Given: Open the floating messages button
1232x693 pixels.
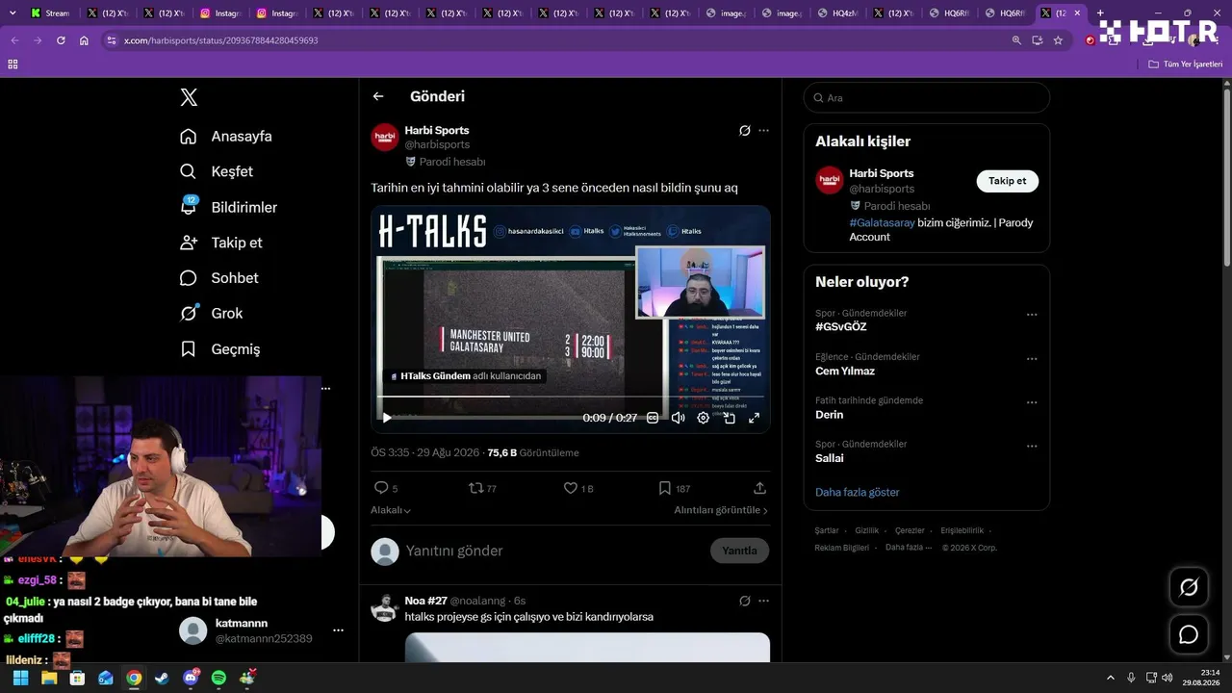Looking at the screenshot, I should (x=1189, y=634).
